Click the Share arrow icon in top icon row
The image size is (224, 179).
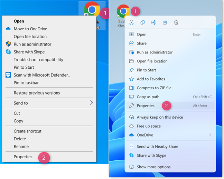click(165, 22)
